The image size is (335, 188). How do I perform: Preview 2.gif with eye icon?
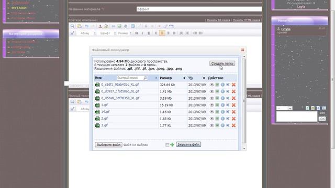click(211, 119)
